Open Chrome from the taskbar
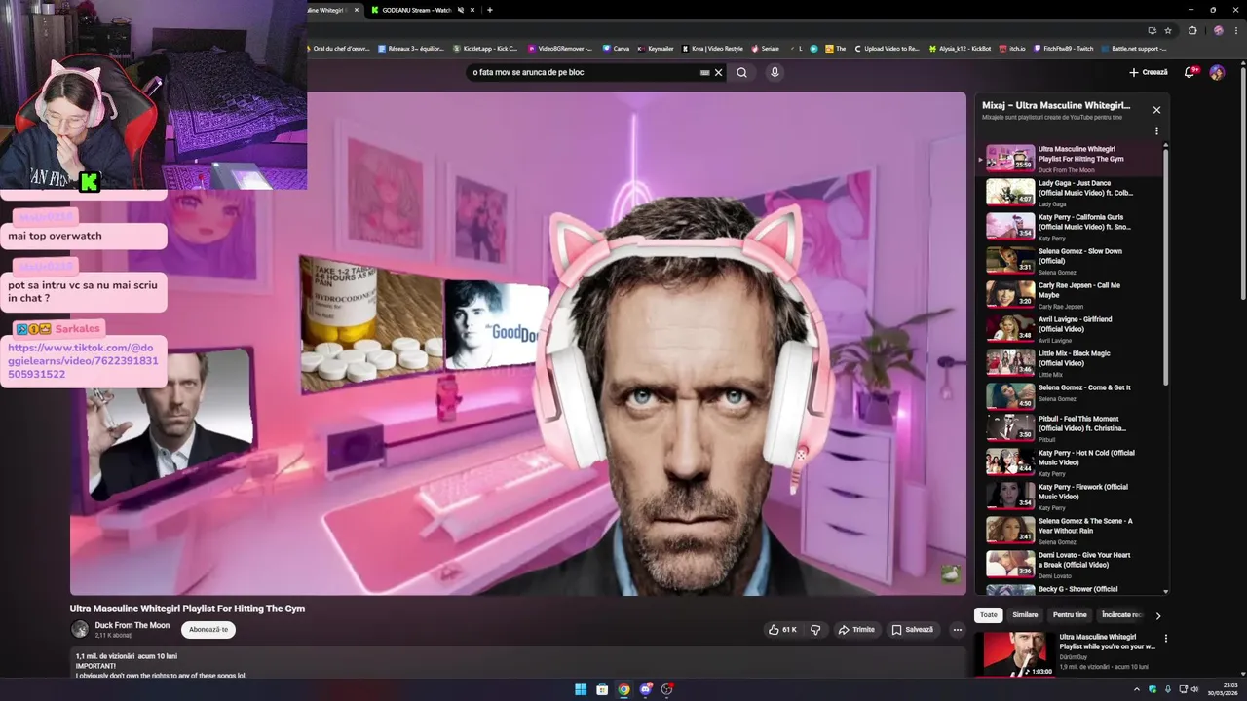The width and height of the screenshot is (1247, 701). coord(623,689)
